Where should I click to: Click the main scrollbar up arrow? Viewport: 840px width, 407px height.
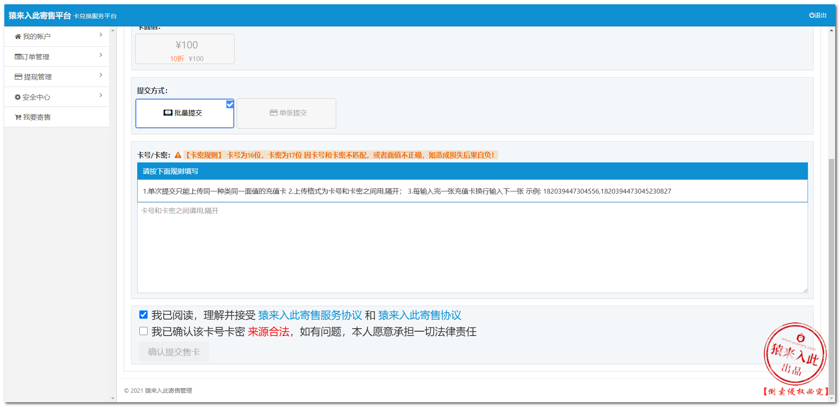tap(831, 30)
